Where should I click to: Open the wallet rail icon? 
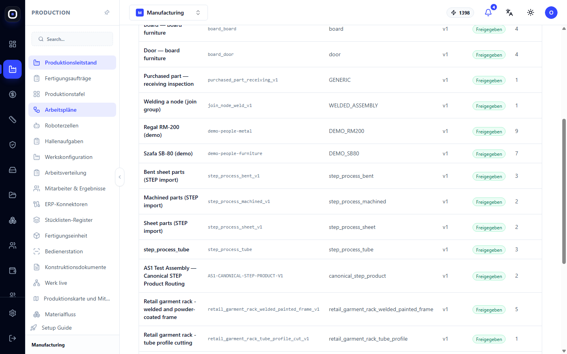click(x=13, y=271)
